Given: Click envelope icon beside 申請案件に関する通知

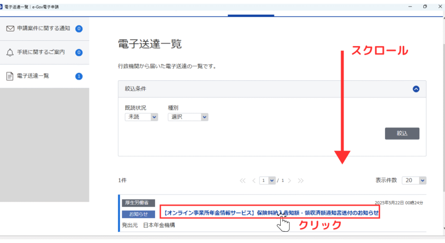Looking at the screenshot, I should pyautogui.click(x=10, y=29).
